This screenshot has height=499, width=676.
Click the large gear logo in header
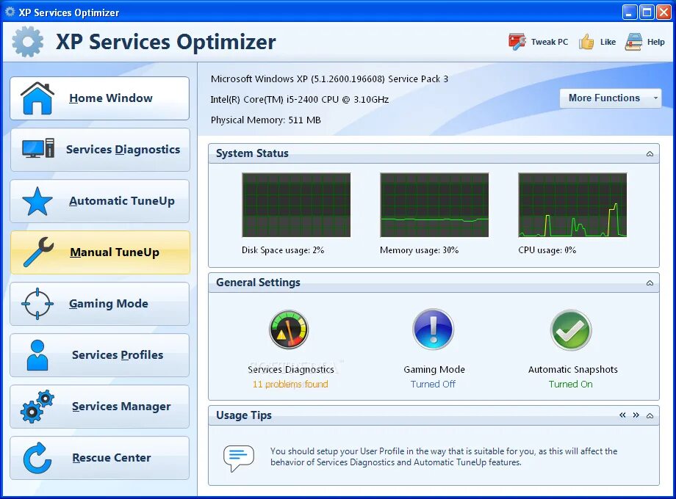(28, 41)
